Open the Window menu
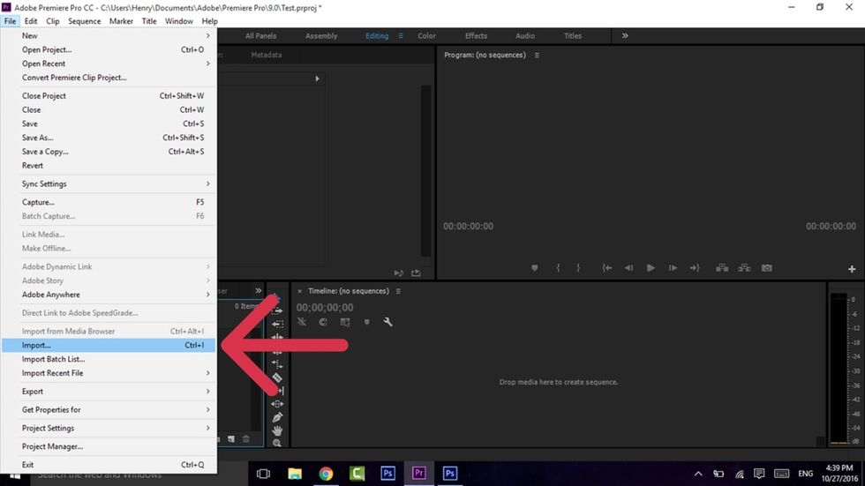 coord(178,21)
